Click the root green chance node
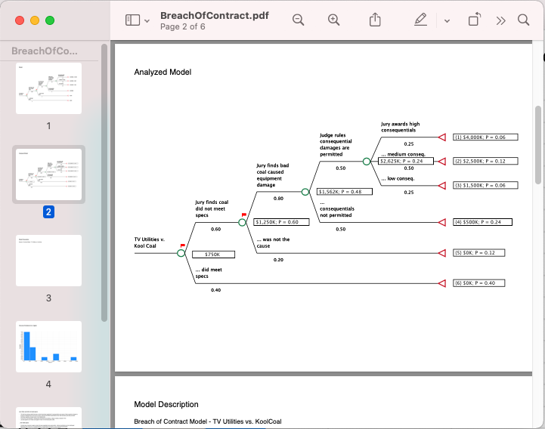The height and width of the screenshot is (429, 545). tap(181, 253)
